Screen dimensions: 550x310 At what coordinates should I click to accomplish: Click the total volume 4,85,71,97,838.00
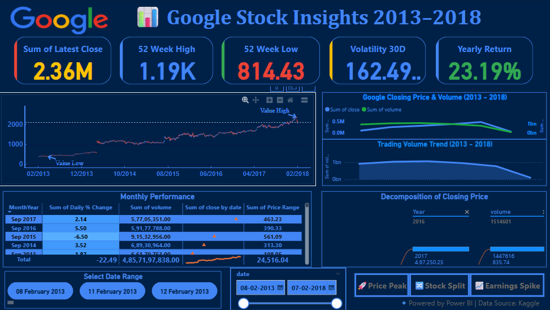pyautogui.click(x=151, y=260)
